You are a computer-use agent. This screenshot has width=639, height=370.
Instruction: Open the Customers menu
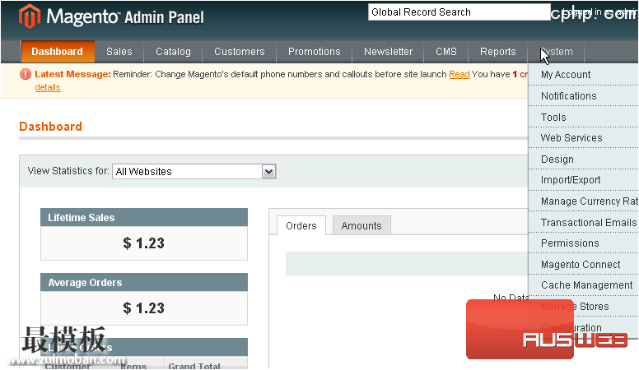click(240, 52)
